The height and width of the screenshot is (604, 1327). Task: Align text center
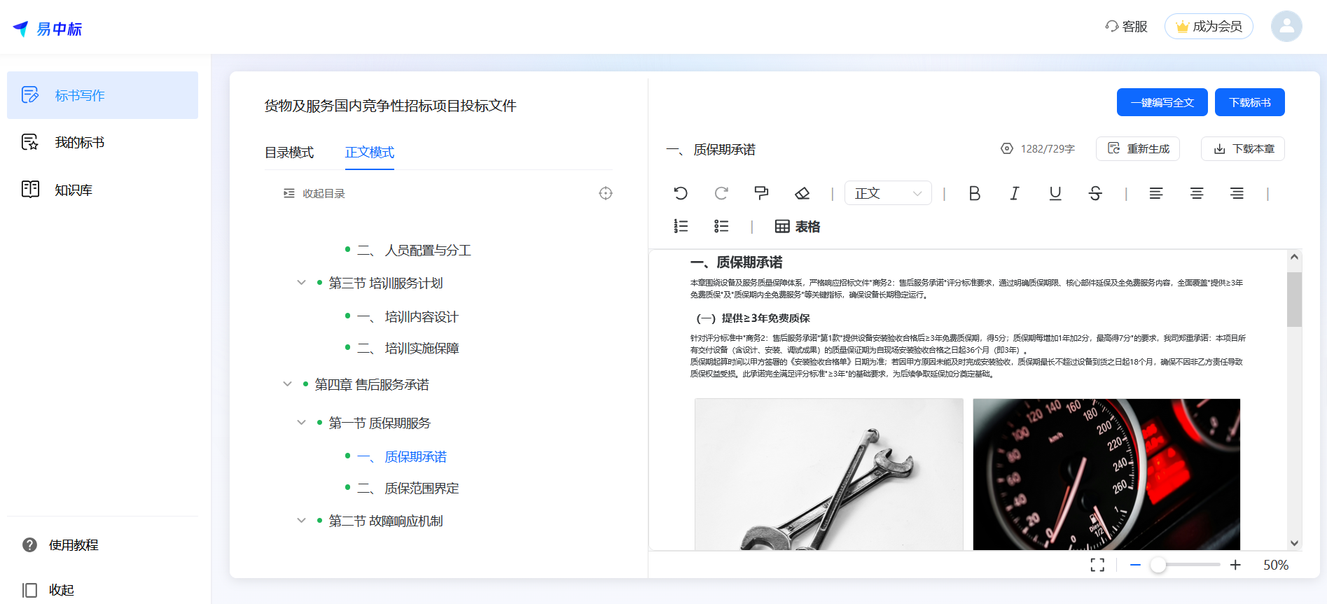click(1197, 193)
